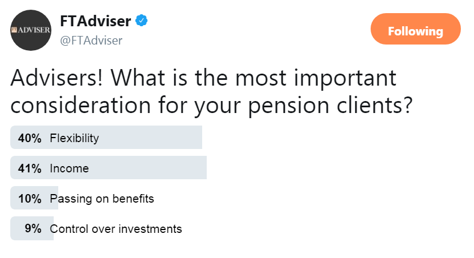Click the poll question tweet text
474x258 pixels.
(211, 92)
